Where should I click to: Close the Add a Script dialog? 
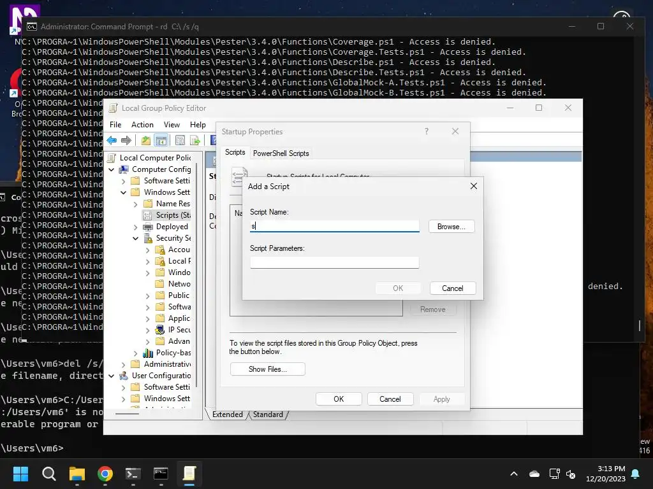pos(474,186)
